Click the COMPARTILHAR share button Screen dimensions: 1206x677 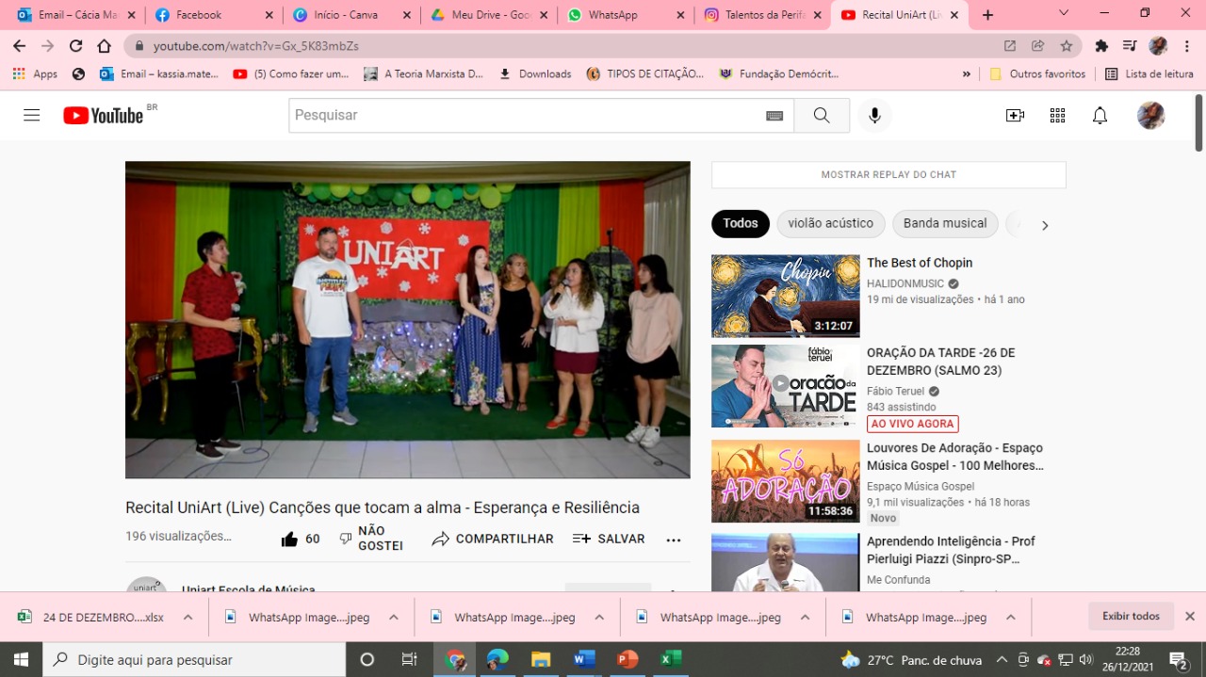coord(493,539)
